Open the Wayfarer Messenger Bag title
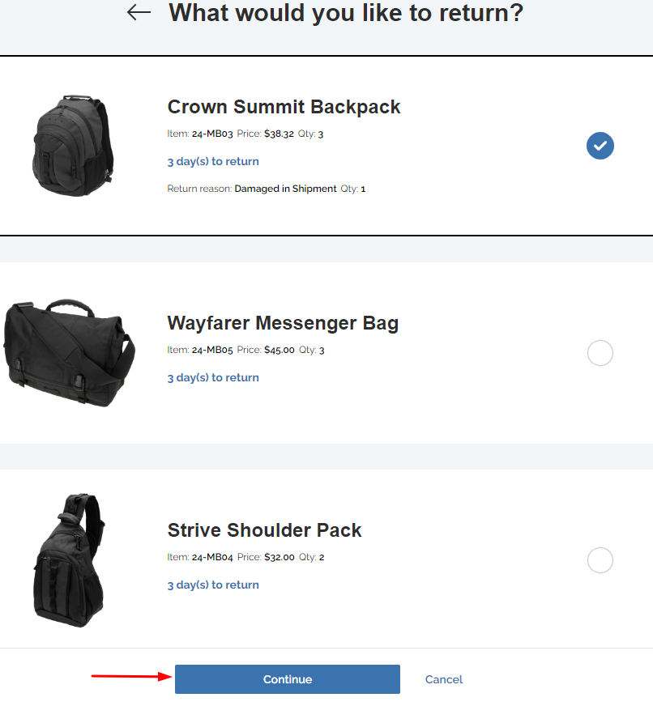This screenshot has height=706, width=653. pyautogui.click(x=283, y=323)
